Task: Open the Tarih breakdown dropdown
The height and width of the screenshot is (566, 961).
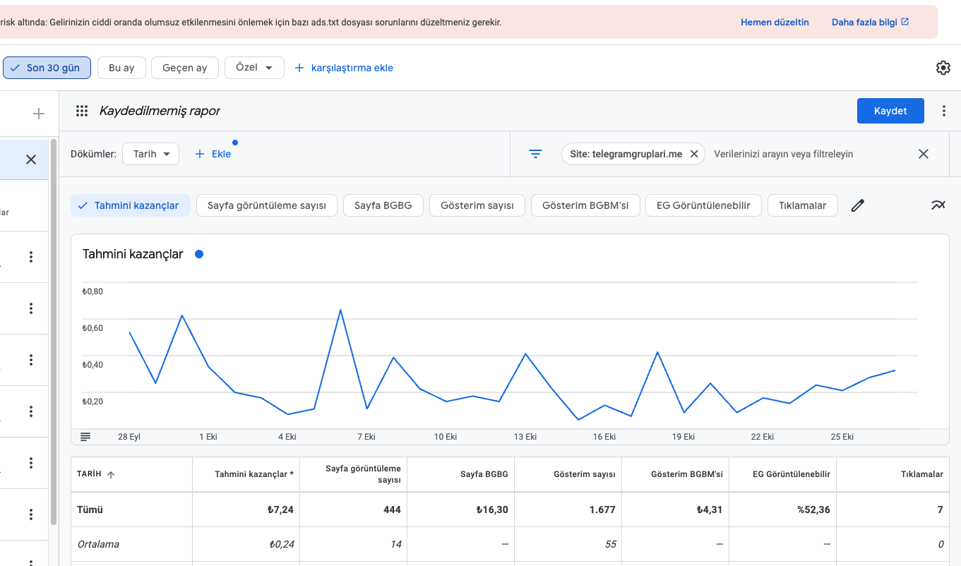Action: 151,154
